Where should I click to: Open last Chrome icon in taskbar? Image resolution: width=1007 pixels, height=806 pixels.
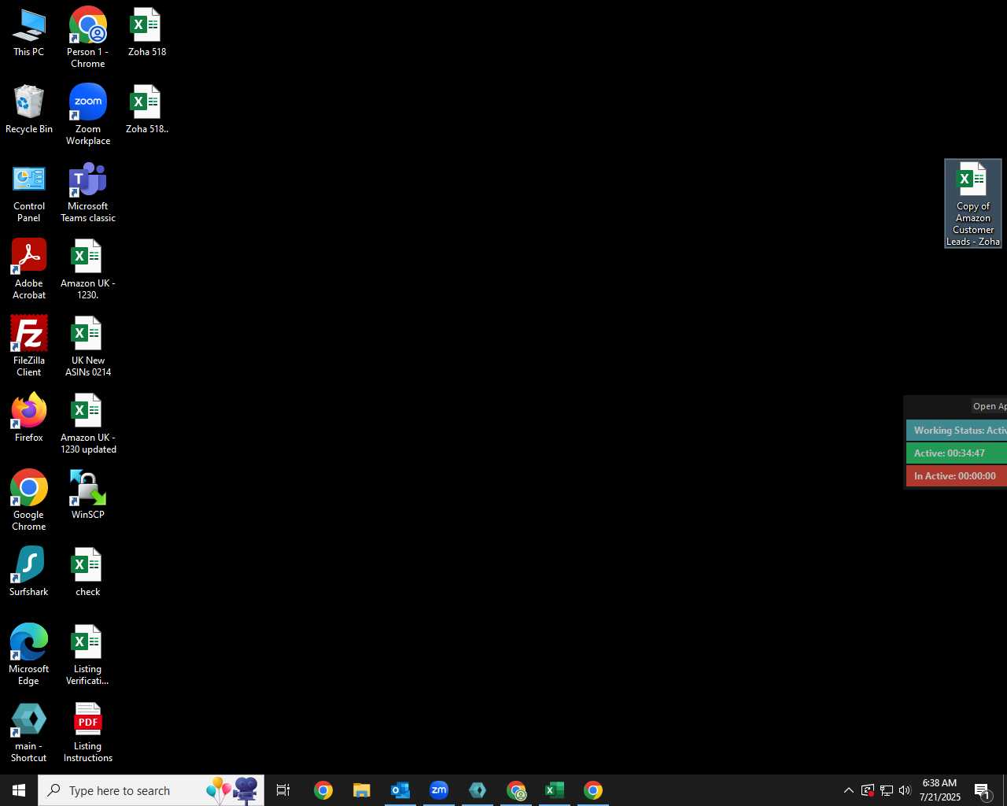593,790
